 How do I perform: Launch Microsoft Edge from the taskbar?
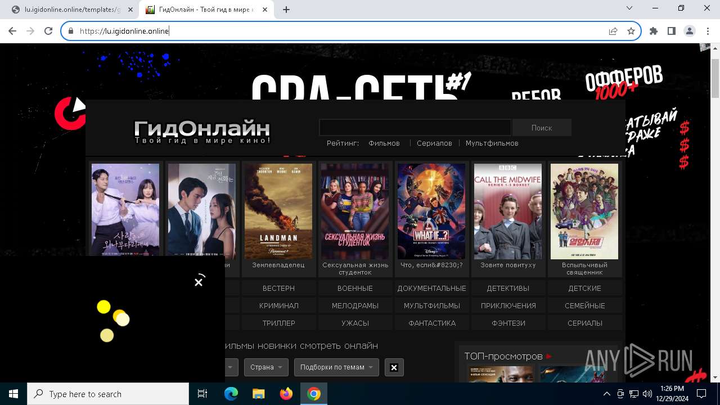(x=231, y=394)
